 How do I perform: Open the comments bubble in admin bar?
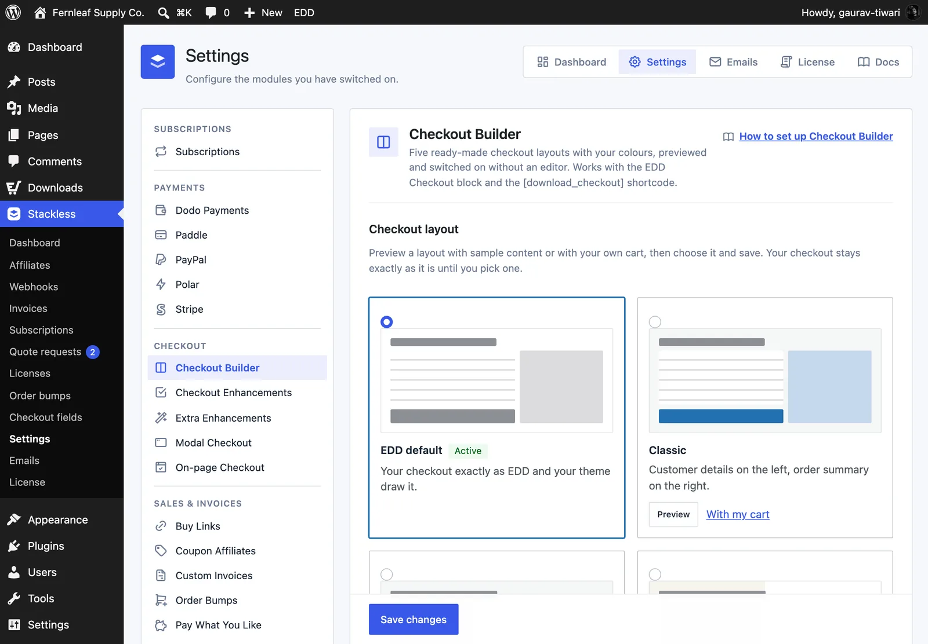point(211,13)
